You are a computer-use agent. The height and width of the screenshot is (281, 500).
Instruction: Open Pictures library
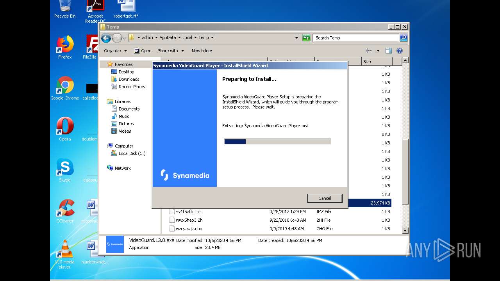tap(126, 124)
